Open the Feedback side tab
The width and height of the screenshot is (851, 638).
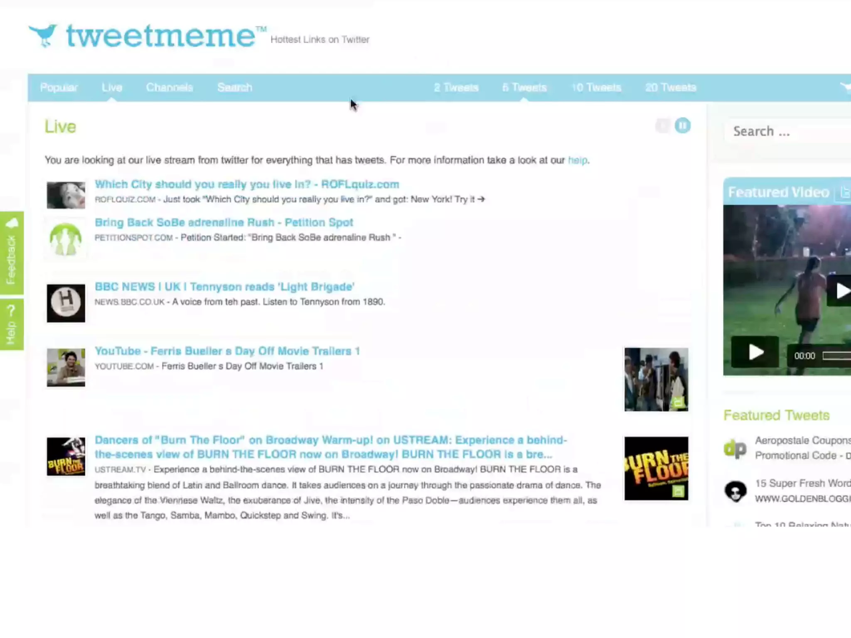[12, 253]
